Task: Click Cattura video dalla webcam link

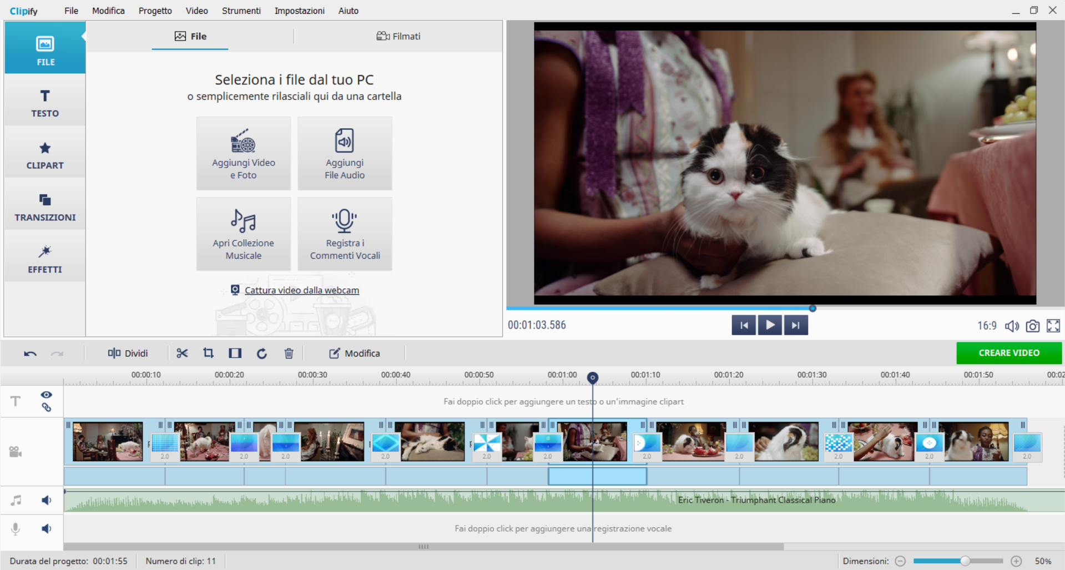Action: click(302, 290)
